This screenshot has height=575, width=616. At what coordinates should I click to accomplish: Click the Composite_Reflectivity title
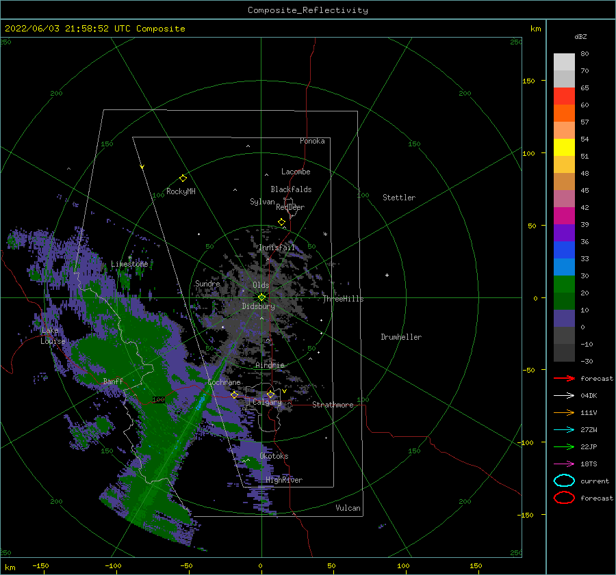(308, 10)
